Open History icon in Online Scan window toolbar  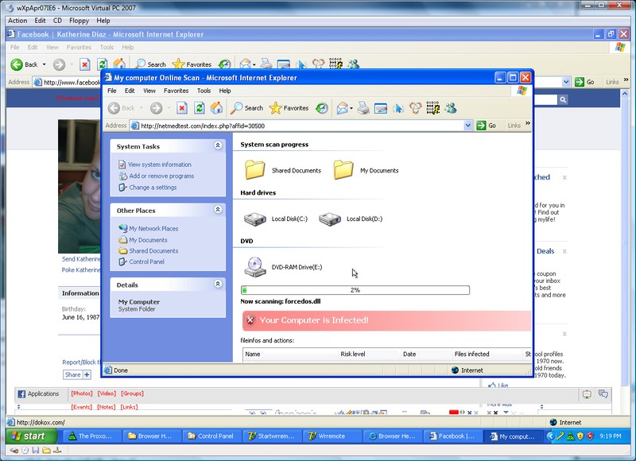tap(322, 108)
